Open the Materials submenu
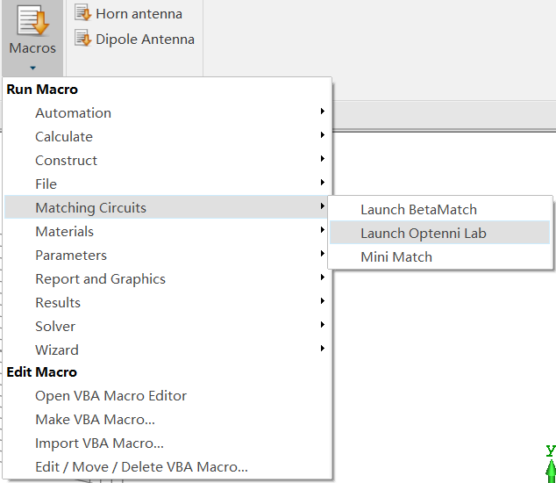This screenshot has width=556, height=483. coord(168,231)
